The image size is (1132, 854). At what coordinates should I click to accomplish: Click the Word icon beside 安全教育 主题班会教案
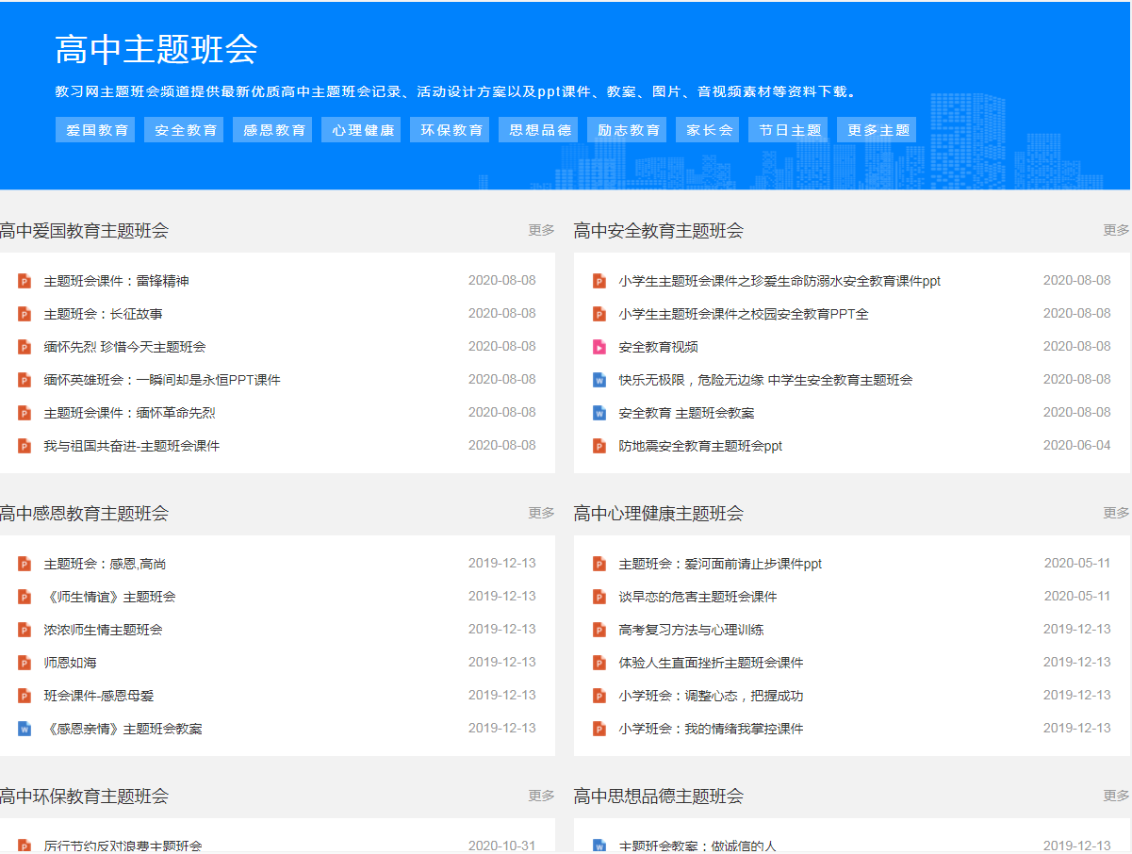pyautogui.click(x=599, y=413)
